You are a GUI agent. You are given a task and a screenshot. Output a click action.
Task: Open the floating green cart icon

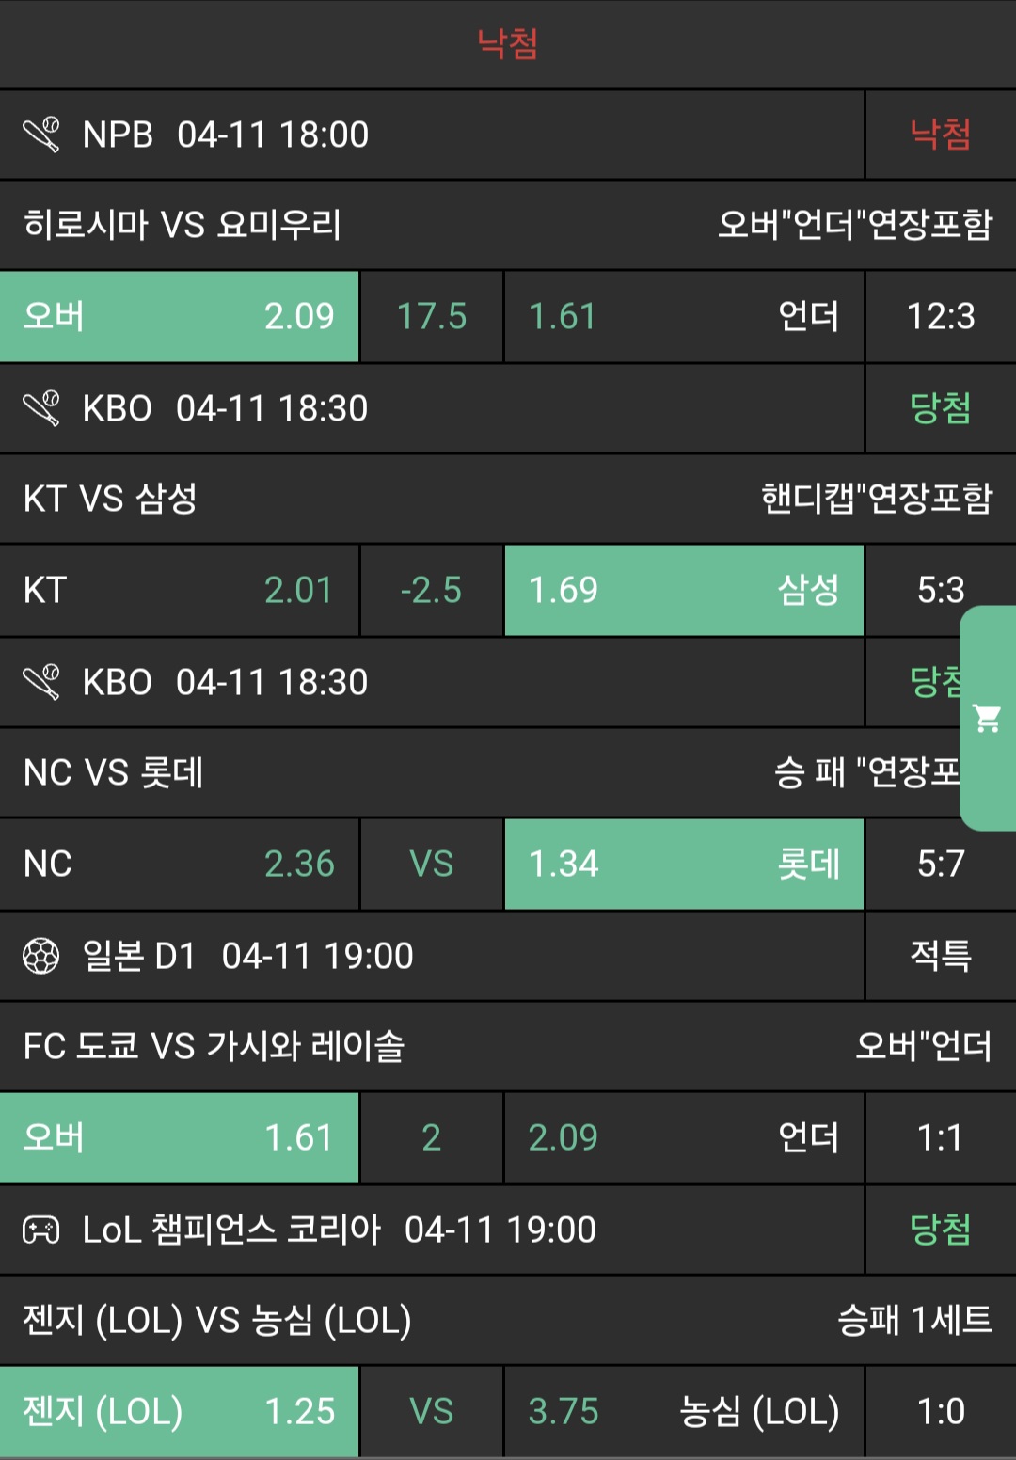(x=987, y=719)
